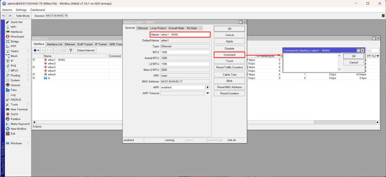Click the MTU field showing 1500
This screenshot has width=386, height=177.
point(185,52)
